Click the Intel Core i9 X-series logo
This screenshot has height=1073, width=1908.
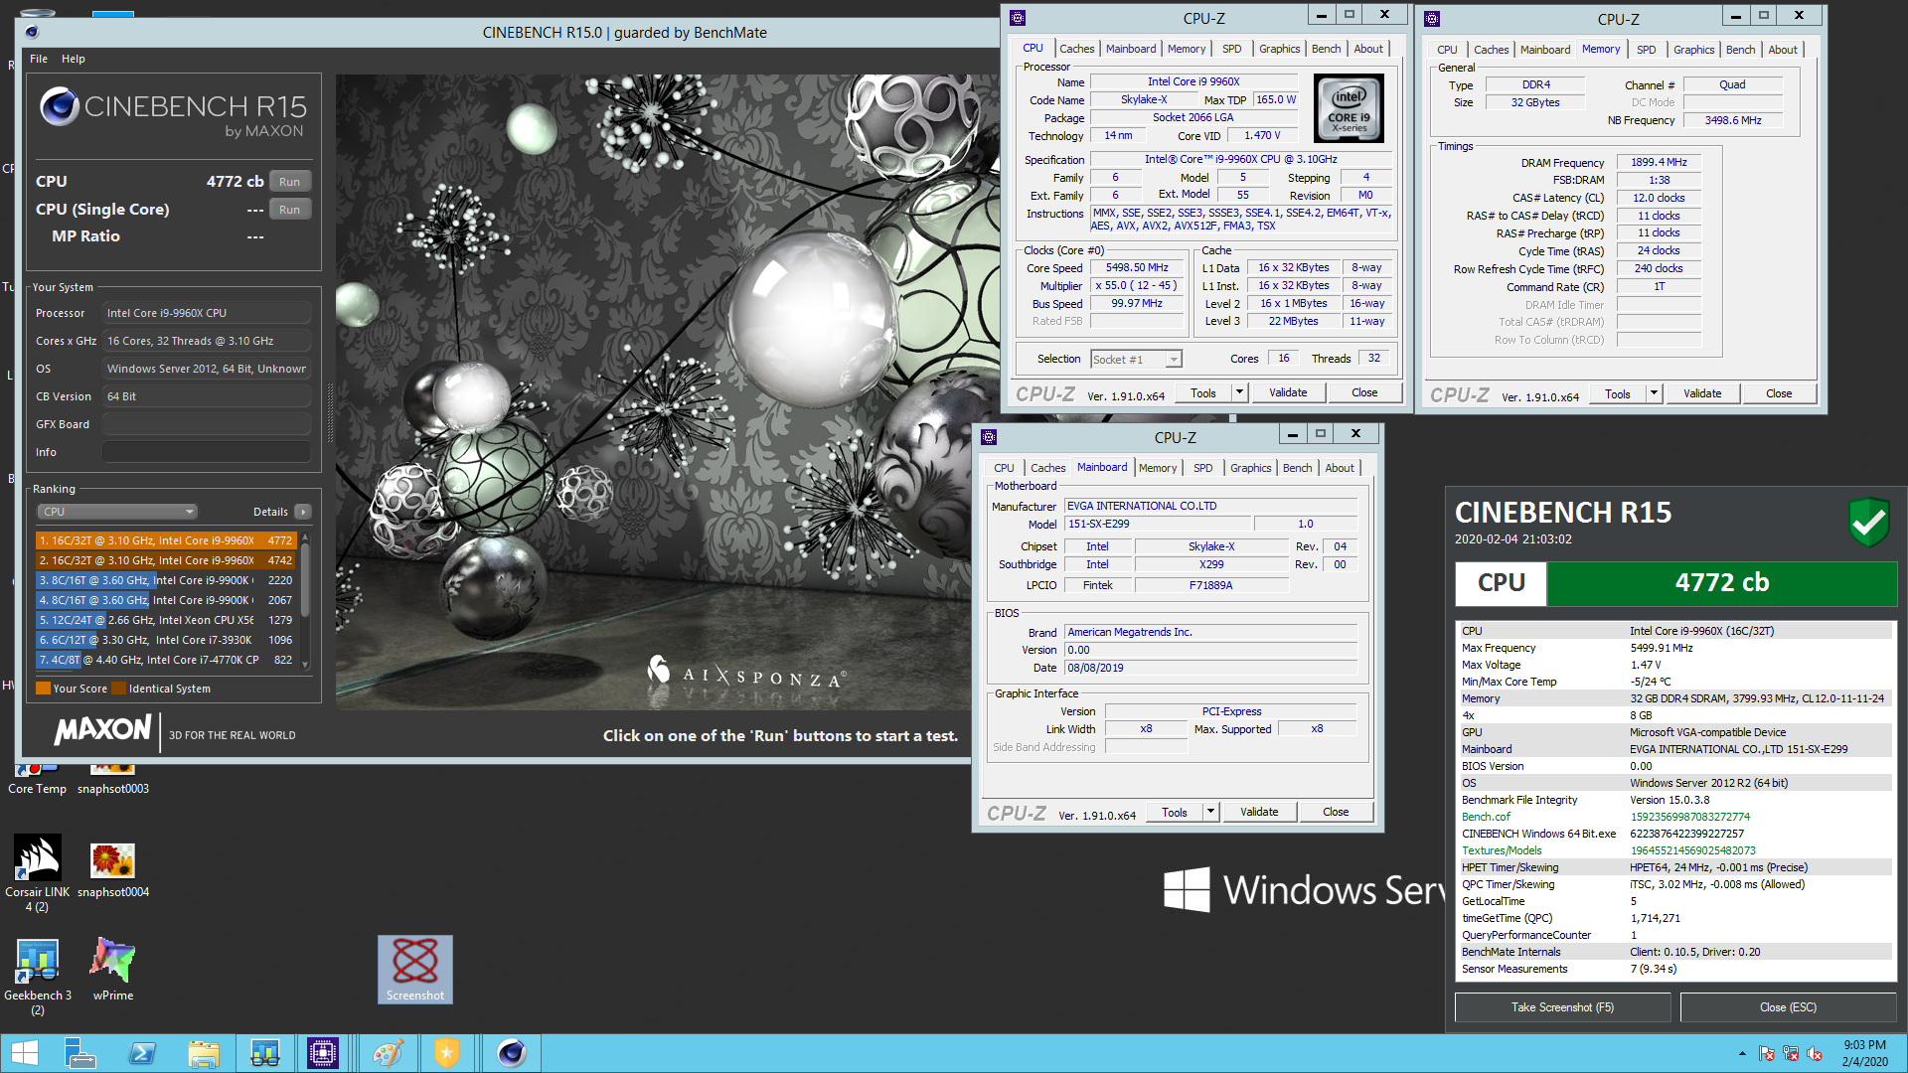click(x=1350, y=109)
